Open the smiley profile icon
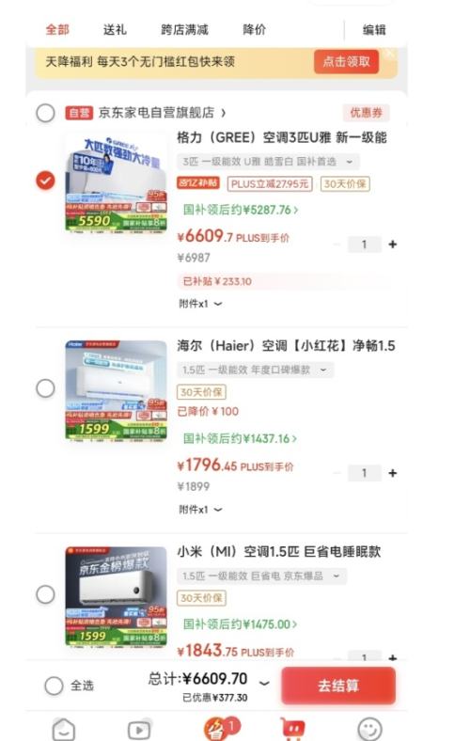The height and width of the screenshot is (741, 470). click(x=369, y=730)
